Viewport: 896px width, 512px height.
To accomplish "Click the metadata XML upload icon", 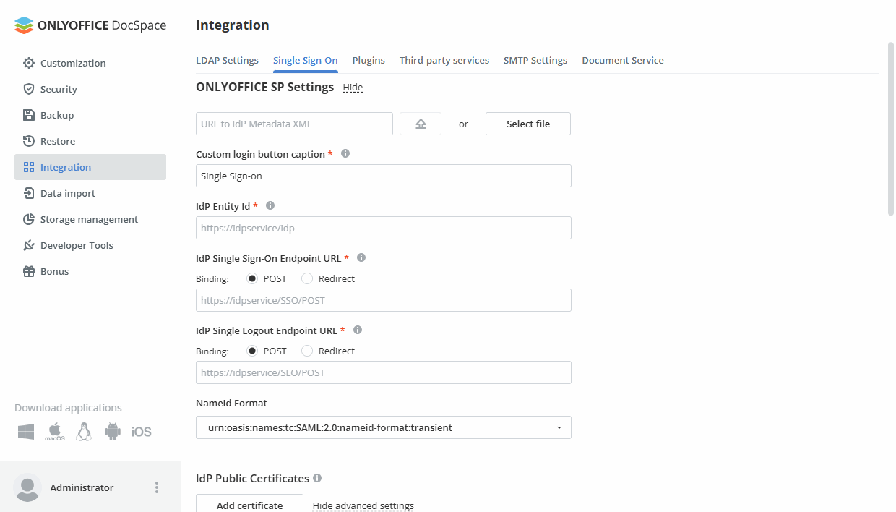I will (420, 123).
